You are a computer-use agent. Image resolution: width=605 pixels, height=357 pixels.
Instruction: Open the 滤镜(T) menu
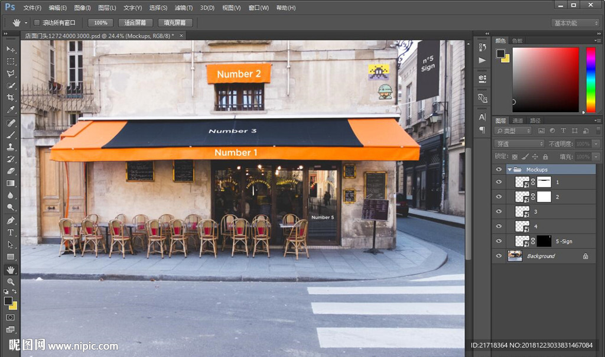[x=184, y=8]
